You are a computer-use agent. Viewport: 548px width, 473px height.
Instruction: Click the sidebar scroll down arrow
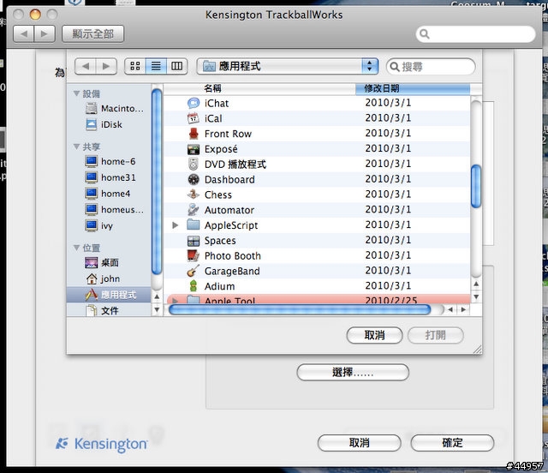click(x=157, y=309)
